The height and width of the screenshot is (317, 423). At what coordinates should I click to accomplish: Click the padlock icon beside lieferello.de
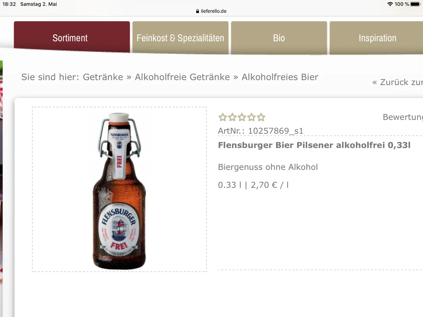pyautogui.click(x=198, y=11)
